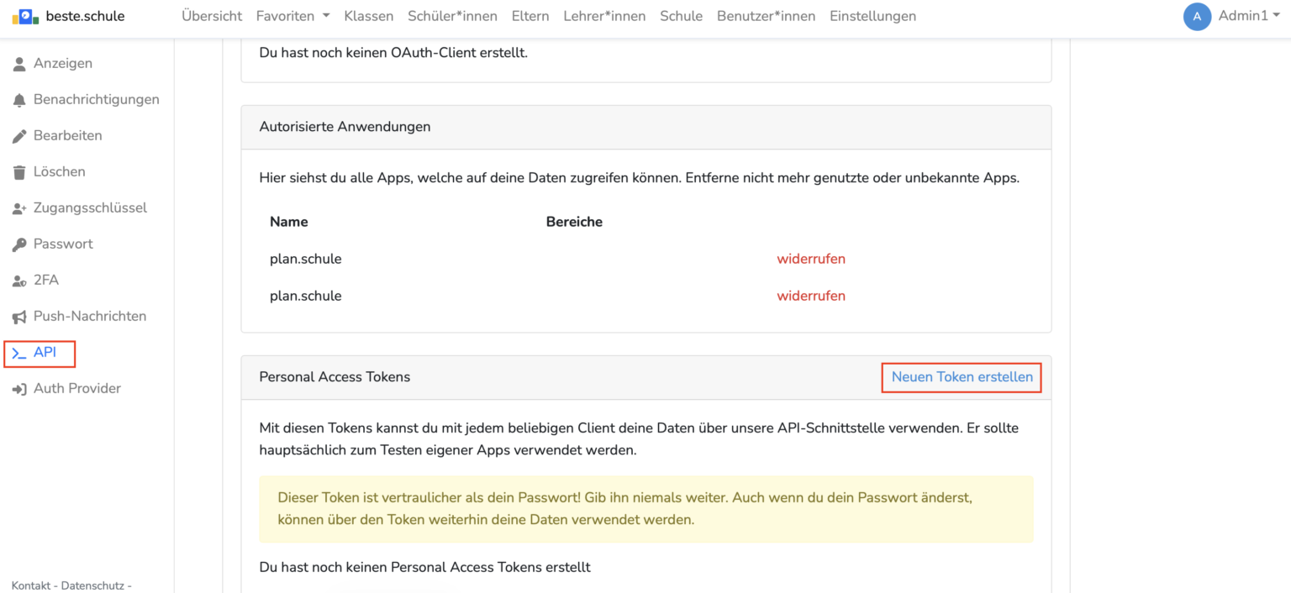Click the beste.schule logo icon
Screen dimensions: 1291x593
click(x=25, y=16)
